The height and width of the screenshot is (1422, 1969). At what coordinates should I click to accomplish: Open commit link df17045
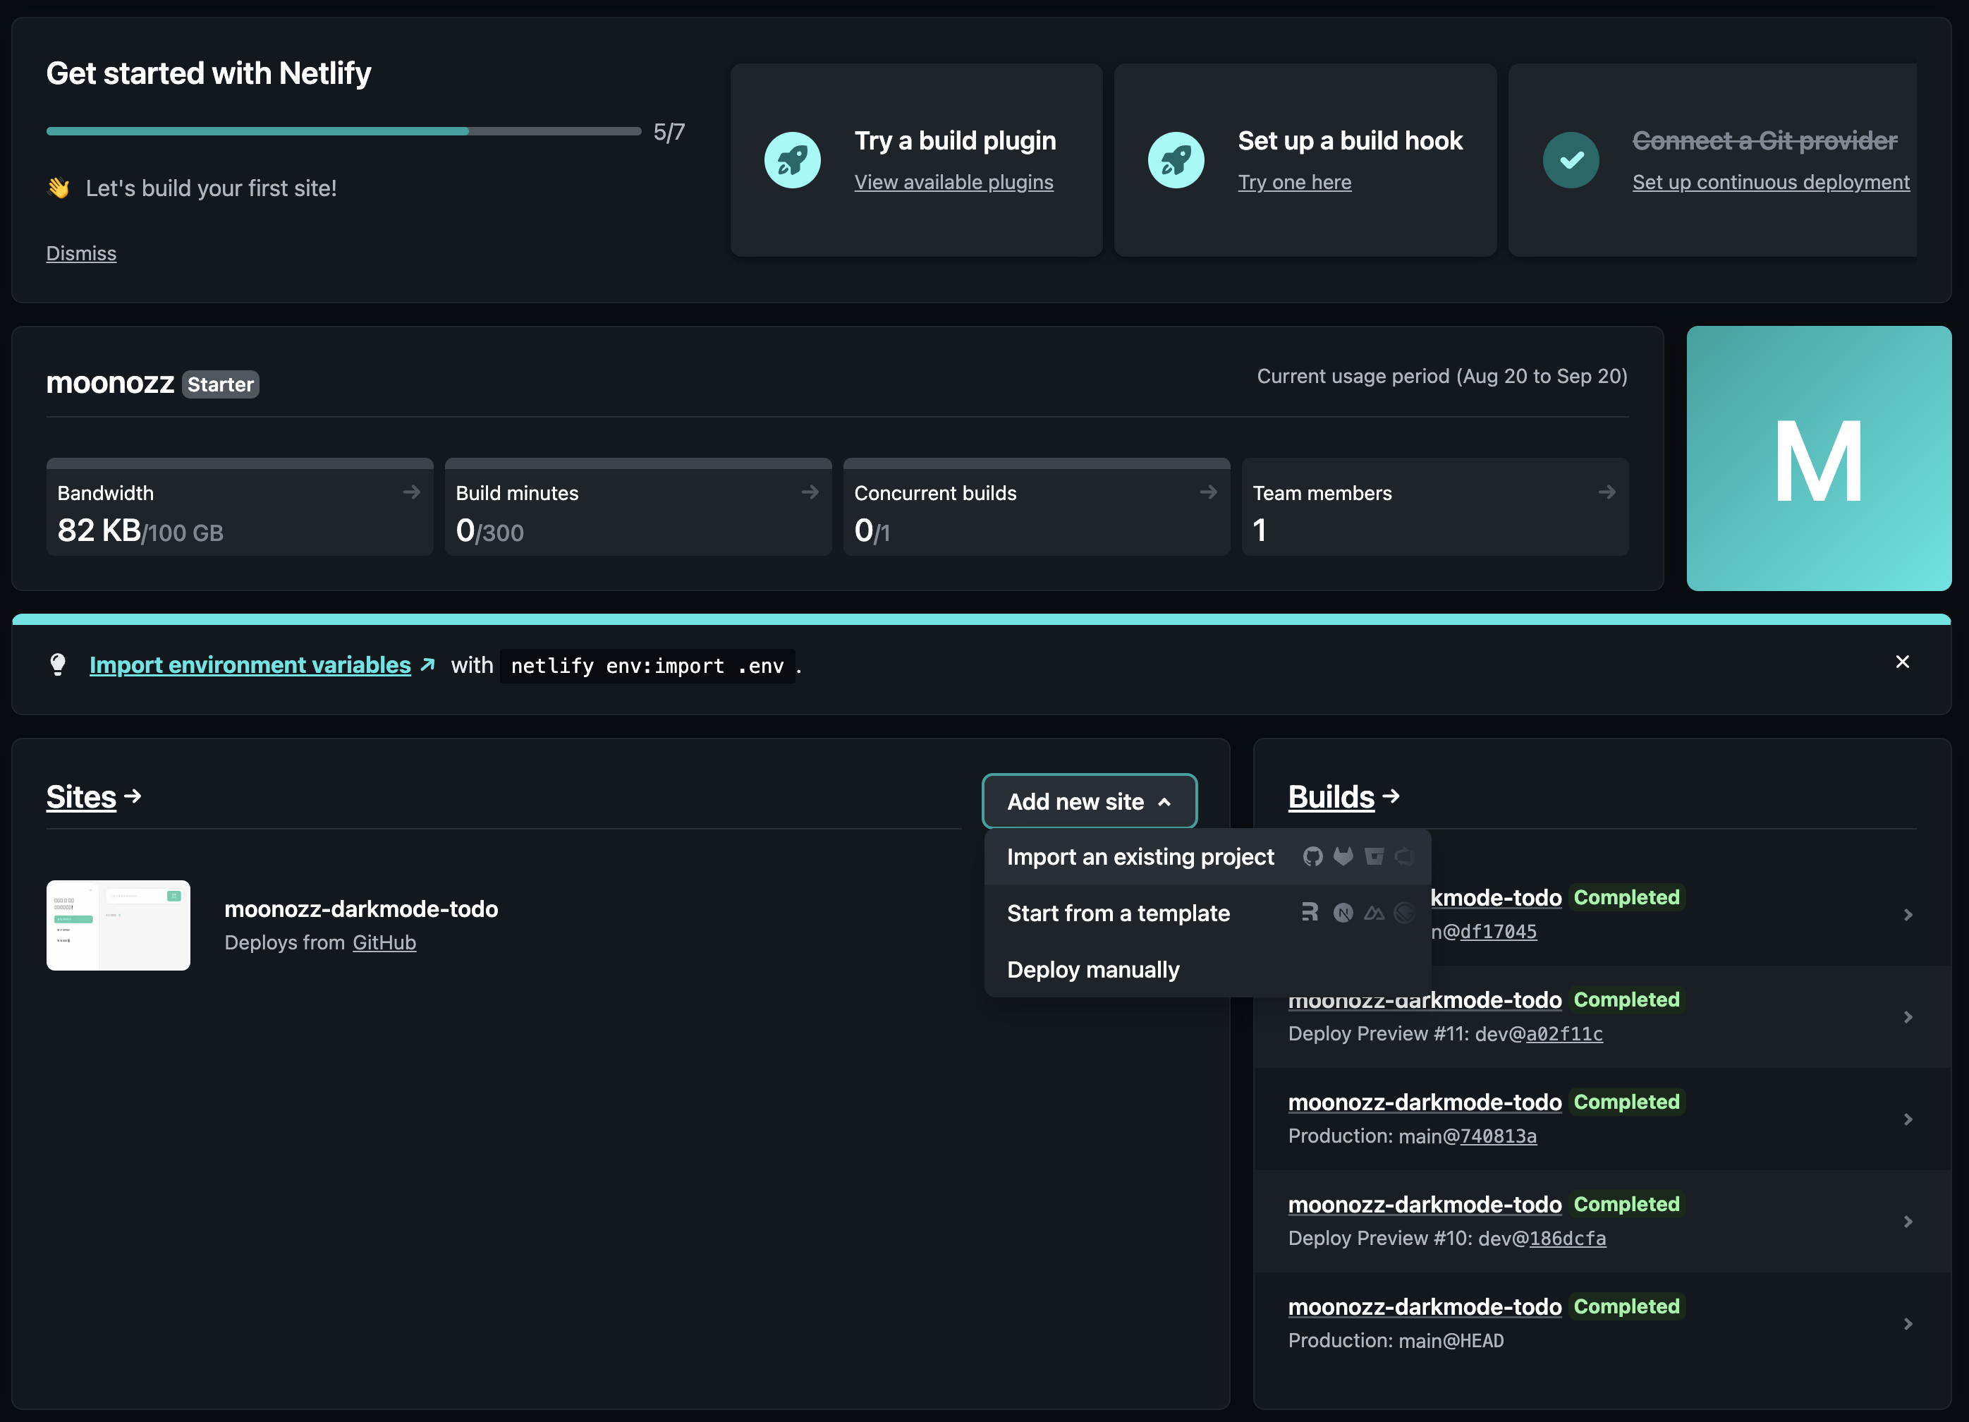(1498, 932)
